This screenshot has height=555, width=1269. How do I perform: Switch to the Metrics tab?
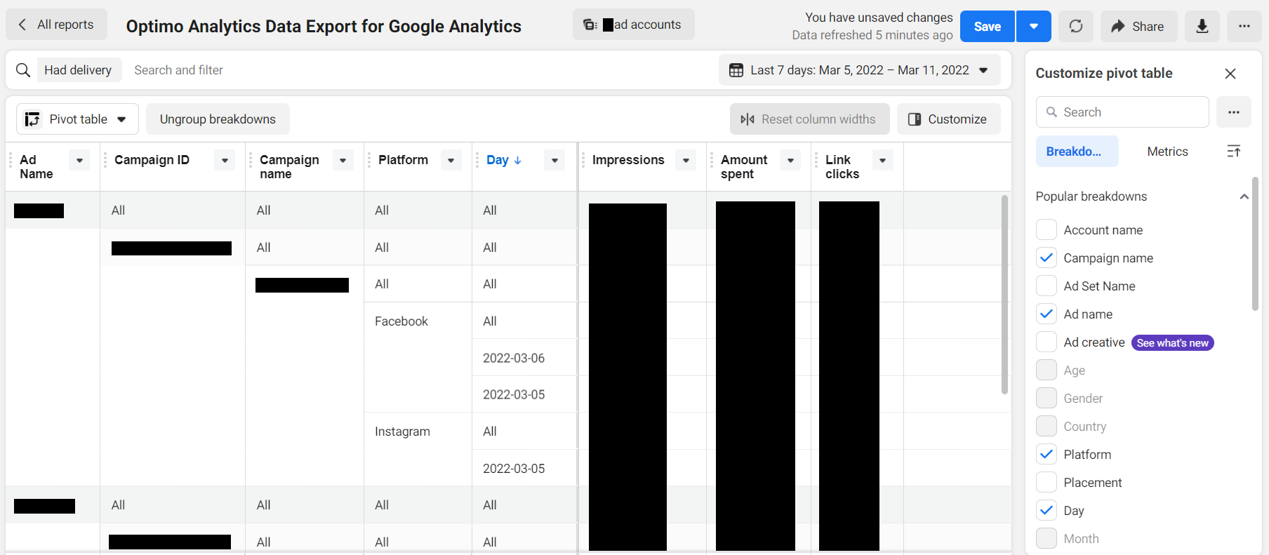1167,152
